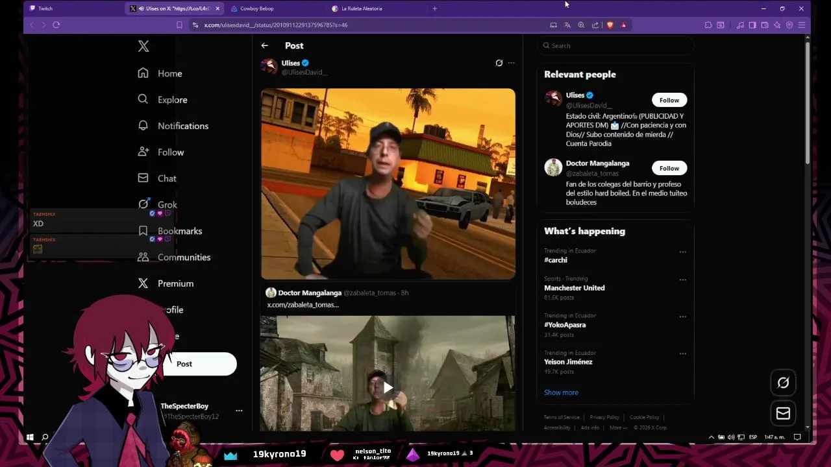831x467 pixels.
Task: Click the Search input field
Action: click(x=615, y=45)
